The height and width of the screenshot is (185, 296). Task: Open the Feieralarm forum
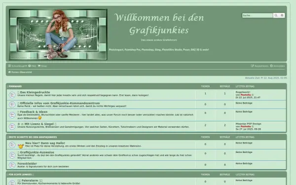pos(30,181)
